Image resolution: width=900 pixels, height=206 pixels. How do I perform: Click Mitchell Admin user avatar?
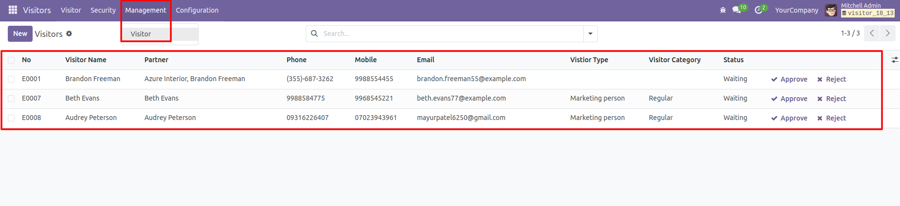831,10
